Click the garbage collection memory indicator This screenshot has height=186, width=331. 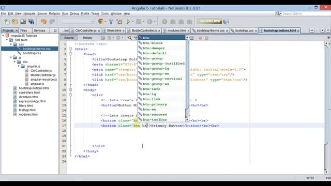(209, 21)
